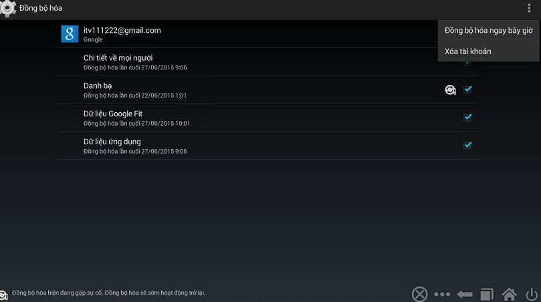Open the three-dot overflow menu at top right
Screen dimensions: 541x302
tap(529, 8)
